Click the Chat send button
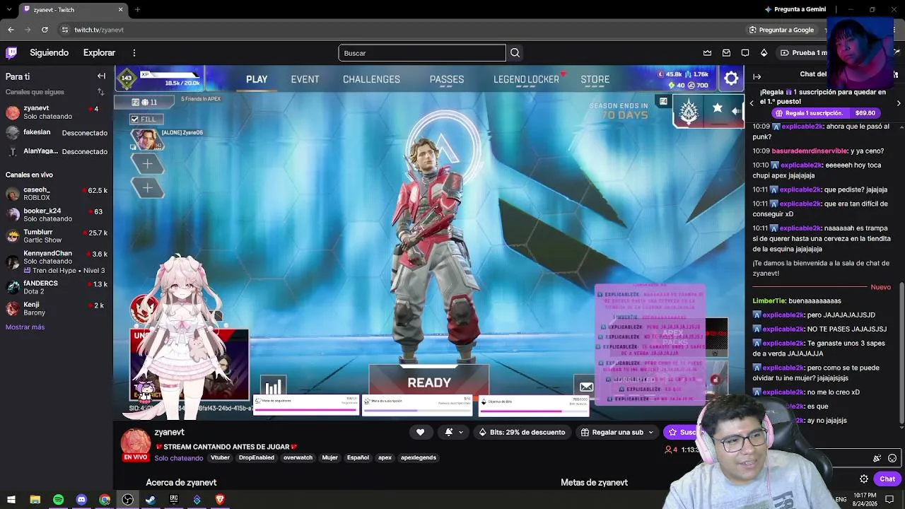Image resolution: width=905 pixels, height=509 pixels. click(x=887, y=479)
